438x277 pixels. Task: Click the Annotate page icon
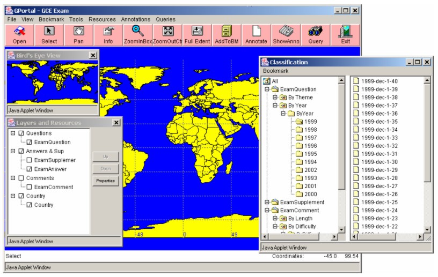pyautogui.click(x=257, y=31)
